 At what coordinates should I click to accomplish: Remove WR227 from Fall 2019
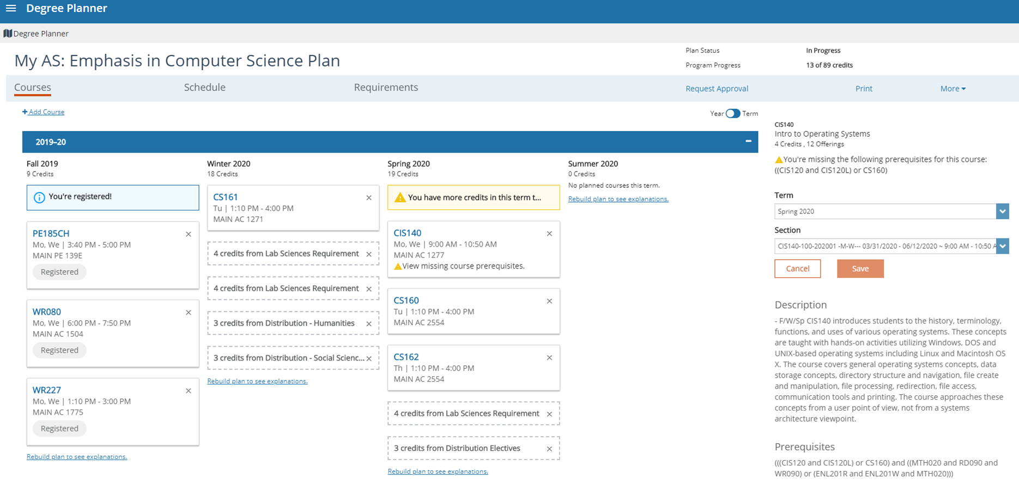pos(189,391)
